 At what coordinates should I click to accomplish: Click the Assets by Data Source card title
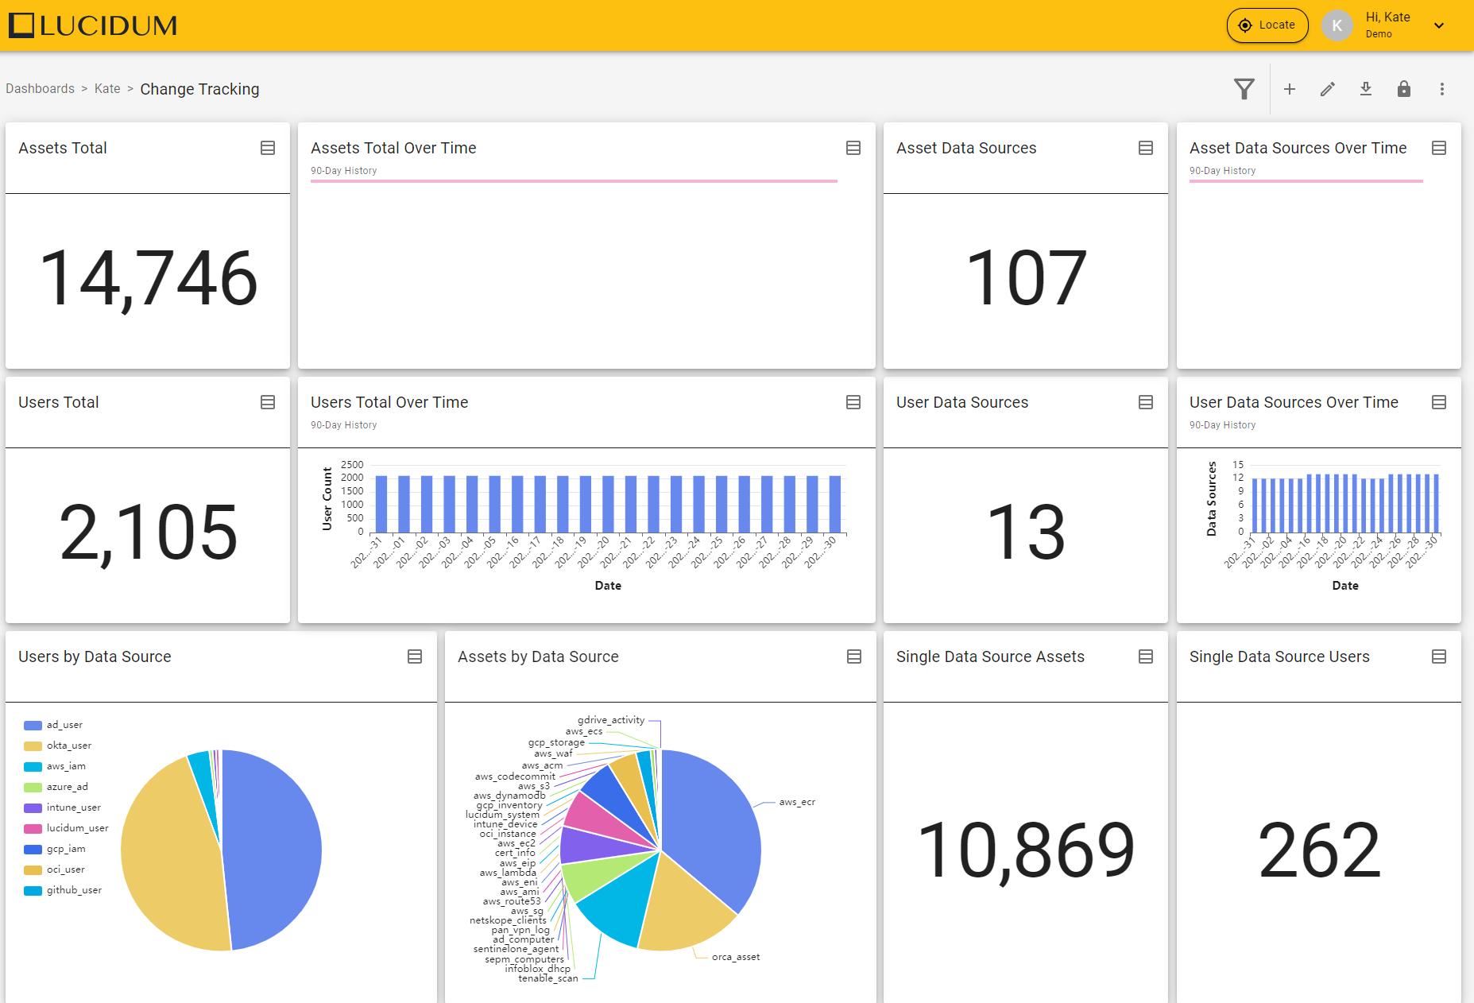point(538,656)
